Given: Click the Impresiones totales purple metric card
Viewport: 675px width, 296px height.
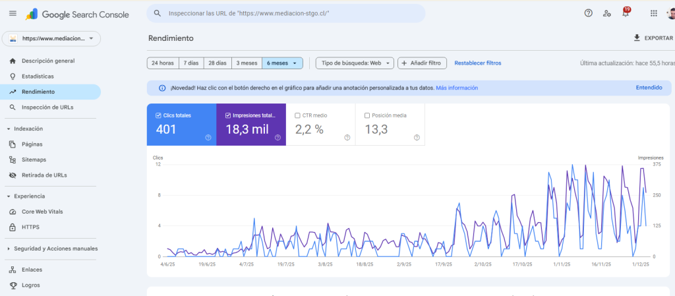Looking at the screenshot, I should (251, 125).
